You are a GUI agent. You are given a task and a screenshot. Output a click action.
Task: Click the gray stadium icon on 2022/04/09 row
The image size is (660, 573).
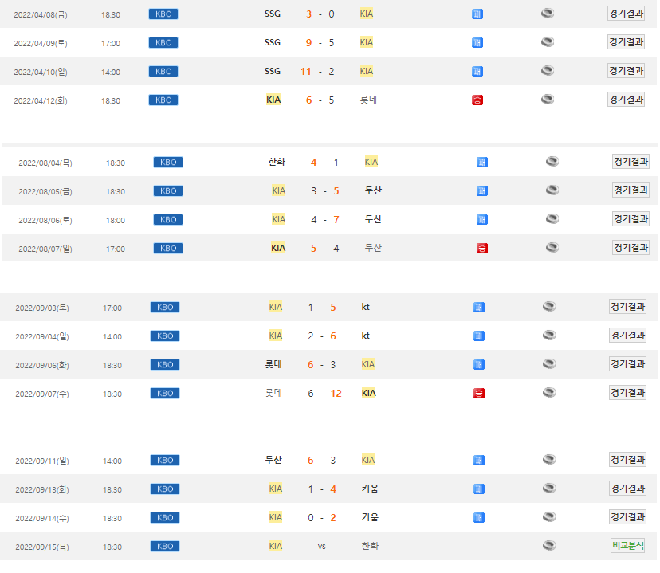[x=548, y=42]
